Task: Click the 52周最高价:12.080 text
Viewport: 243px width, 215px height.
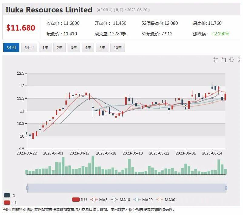Action: pyautogui.click(x=160, y=23)
